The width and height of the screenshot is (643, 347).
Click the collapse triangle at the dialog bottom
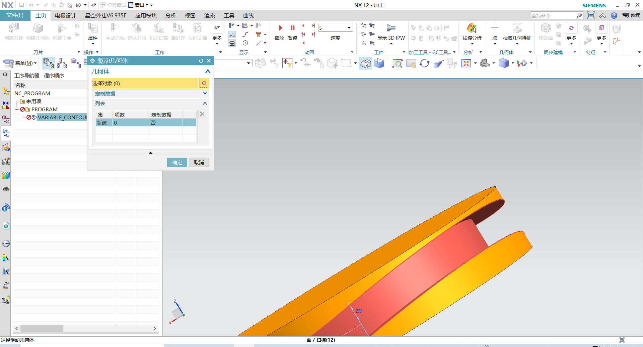pos(150,153)
